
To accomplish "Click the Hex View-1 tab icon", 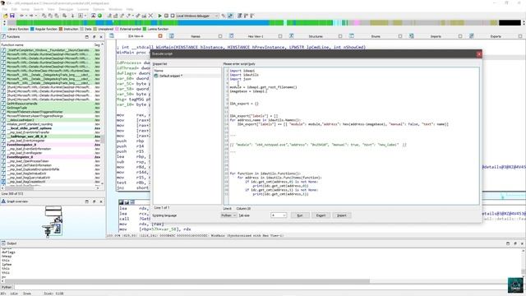I will 232,36.
